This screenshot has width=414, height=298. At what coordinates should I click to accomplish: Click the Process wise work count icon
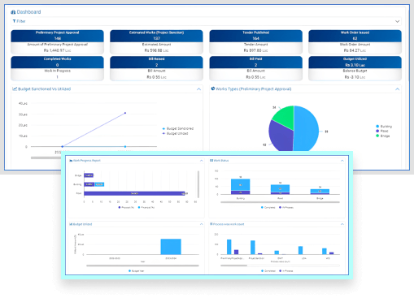coord(211,224)
